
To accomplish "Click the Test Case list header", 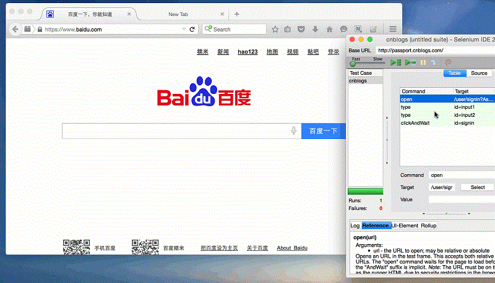I will coord(365,73).
